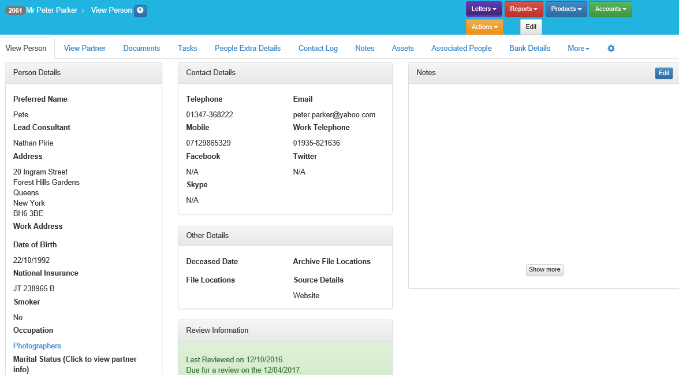The image size is (679, 375).
Task: Open the Documents tab
Action: click(x=141, y=49)
